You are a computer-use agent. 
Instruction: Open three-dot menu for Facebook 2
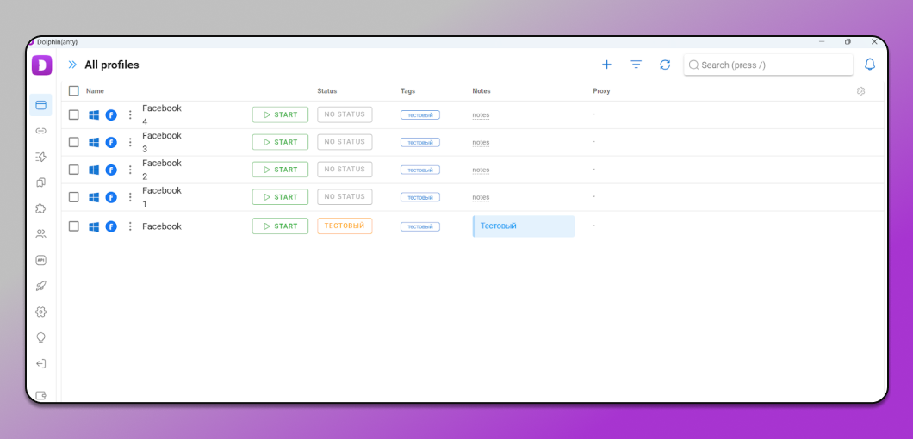tap(130, 170)
